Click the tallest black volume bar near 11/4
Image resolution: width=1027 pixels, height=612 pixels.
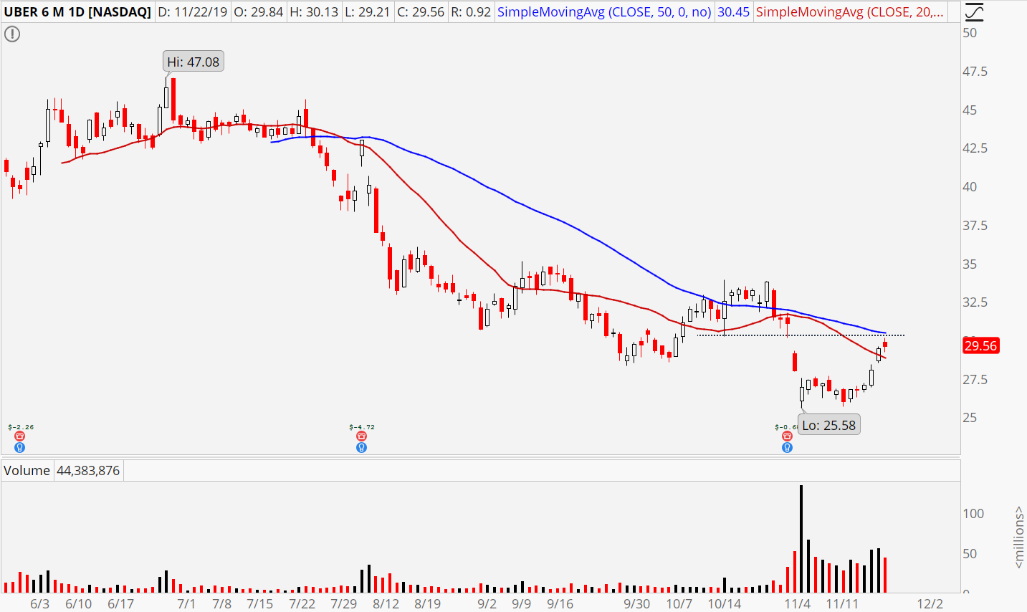click(801, 539)
